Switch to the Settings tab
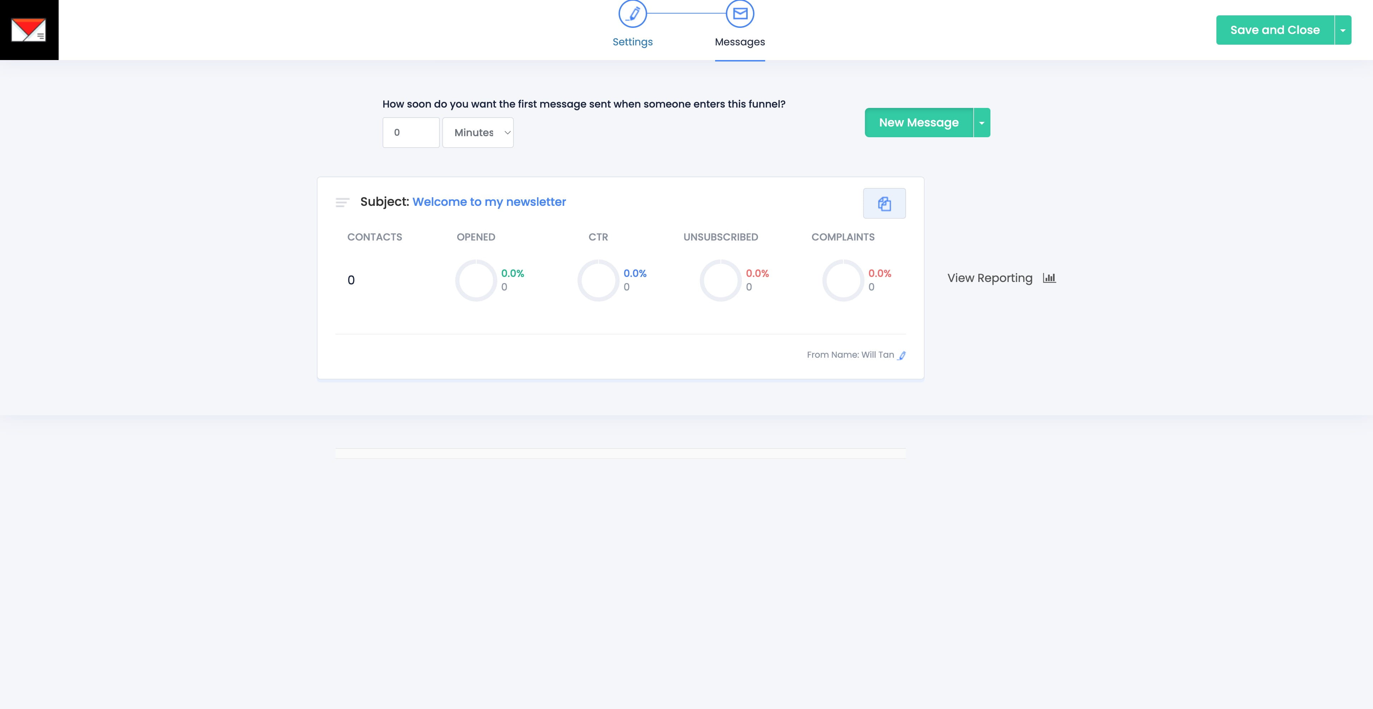The image size is (1373, 709). [x=632, y=42]
